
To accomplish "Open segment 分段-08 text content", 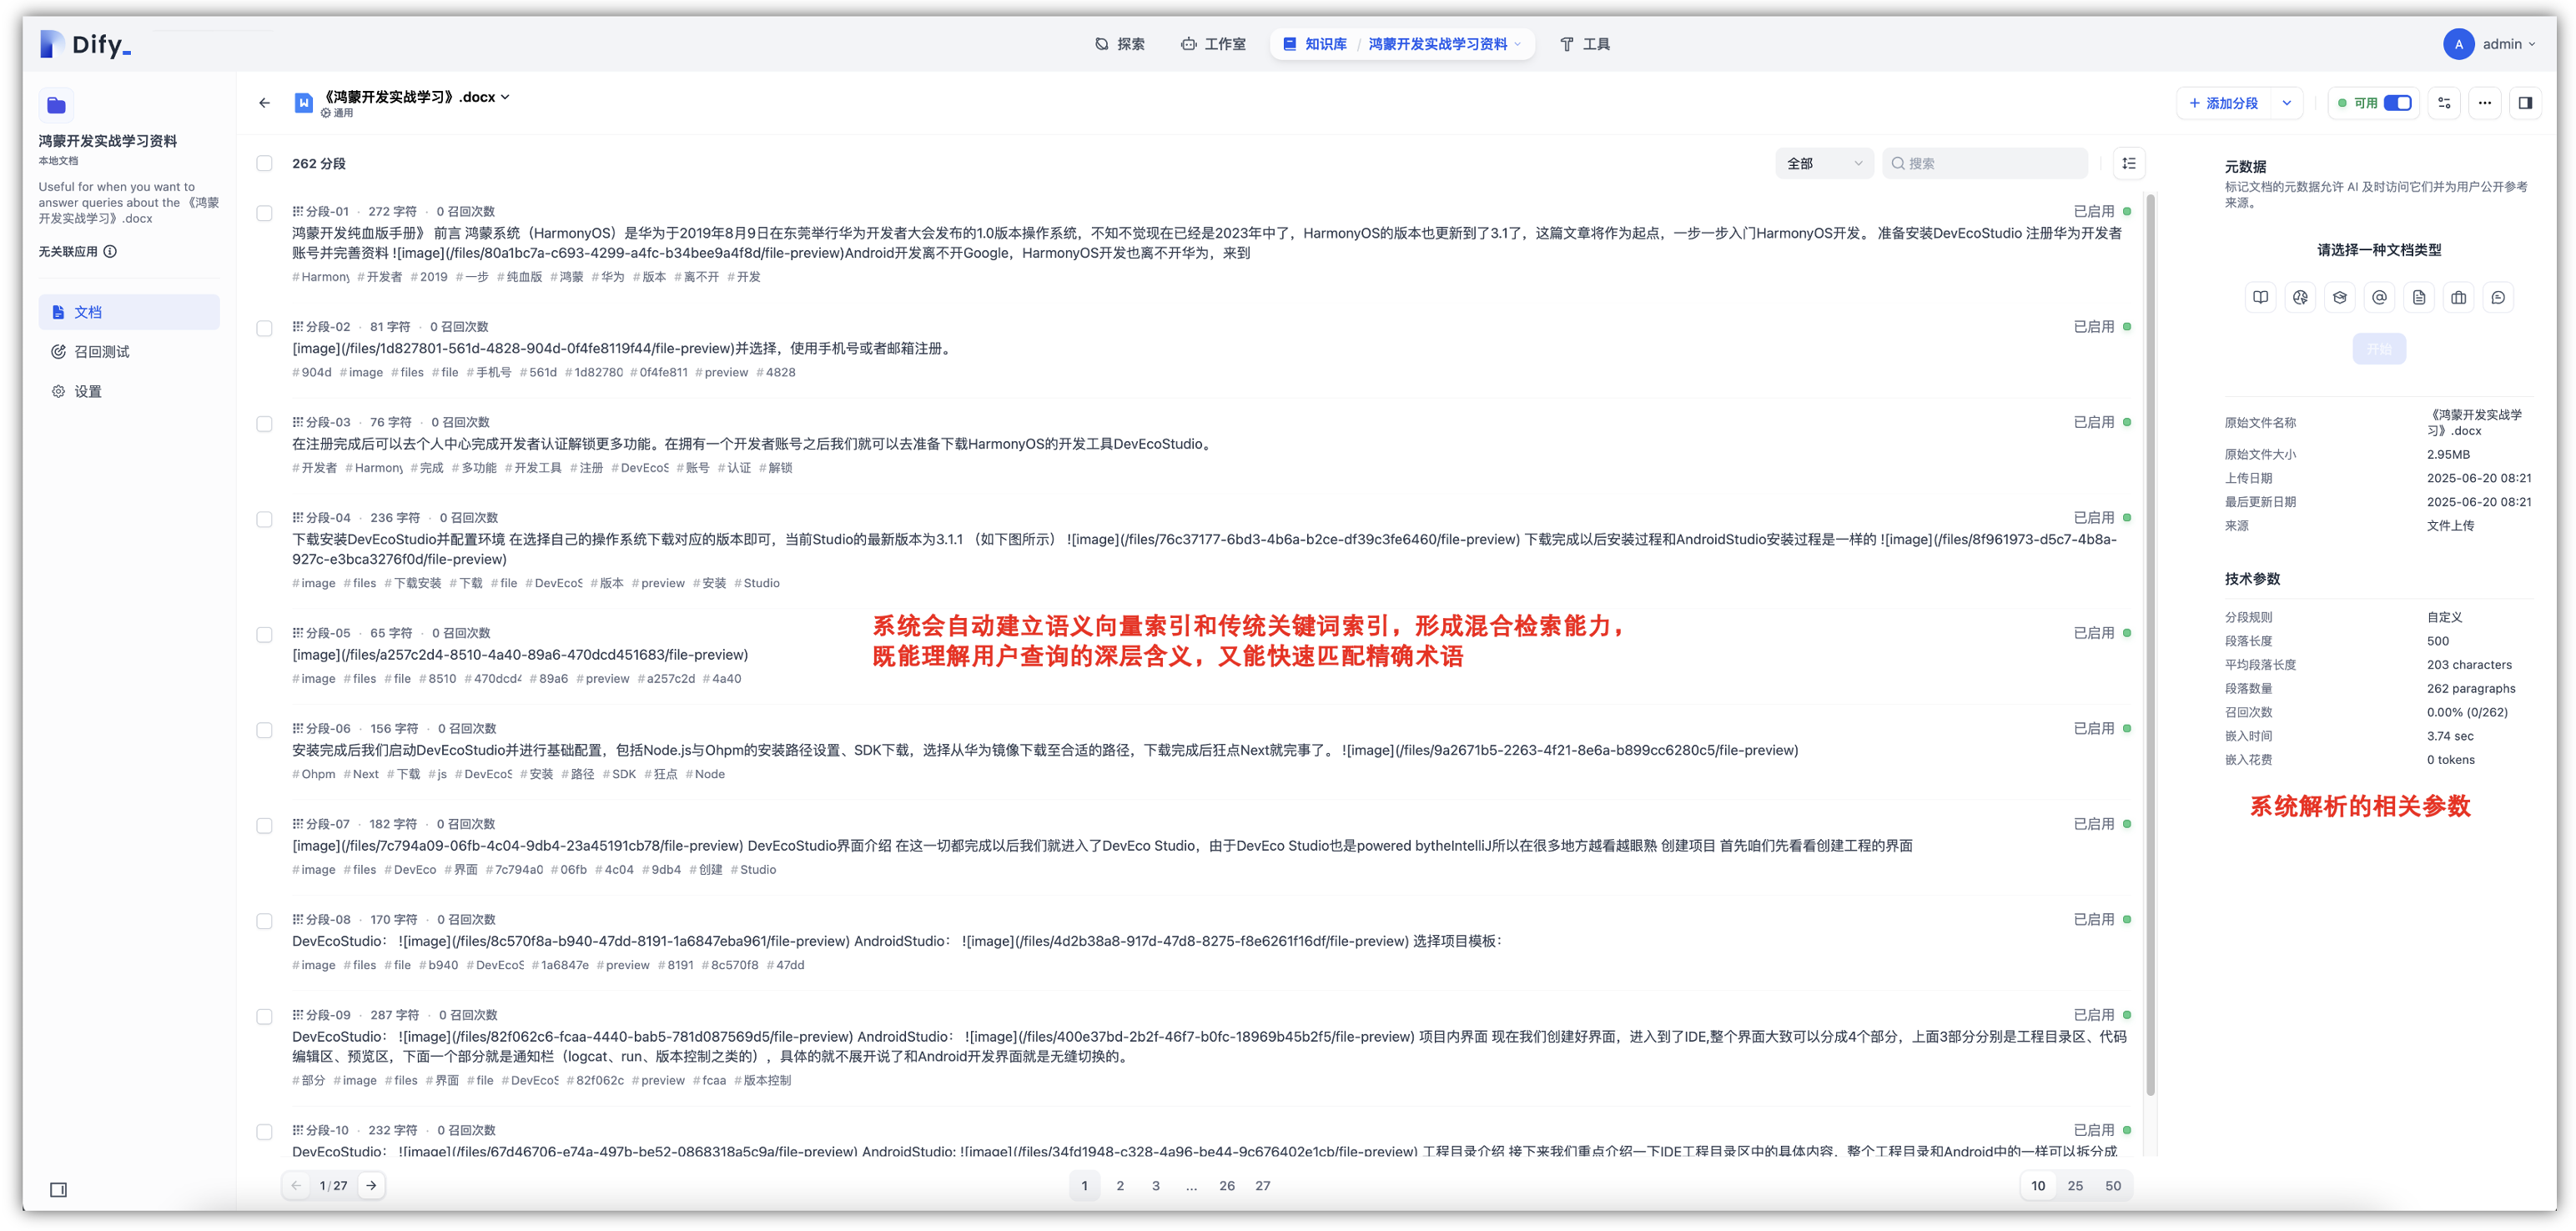I will [897, 941].
